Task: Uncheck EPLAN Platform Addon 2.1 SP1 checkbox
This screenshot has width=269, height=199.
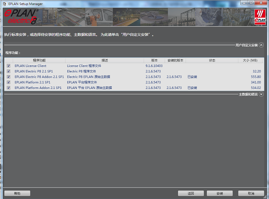Action: 9,88
